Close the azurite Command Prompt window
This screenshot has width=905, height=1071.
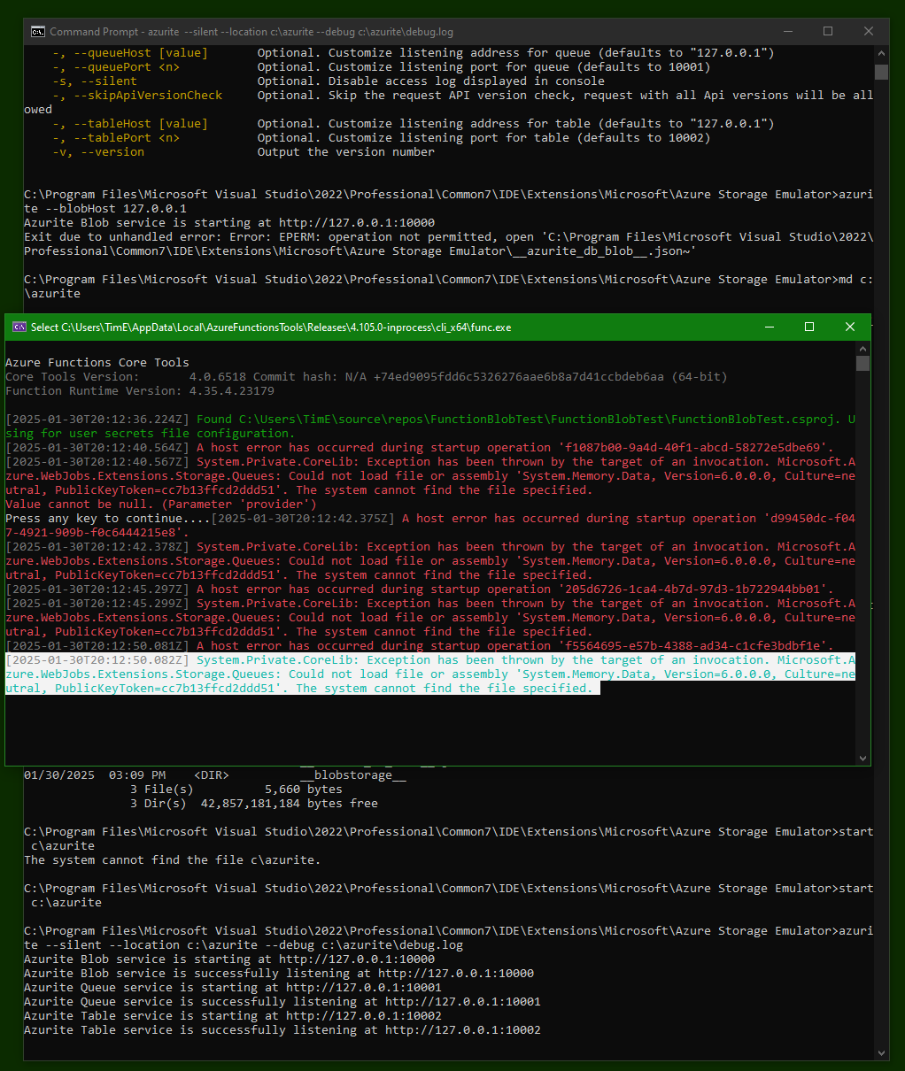pos(869,32)
